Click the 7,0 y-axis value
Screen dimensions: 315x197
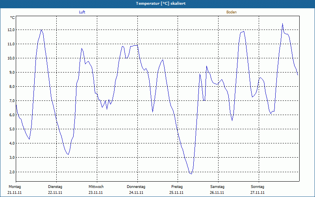click(x=12, y=100)
